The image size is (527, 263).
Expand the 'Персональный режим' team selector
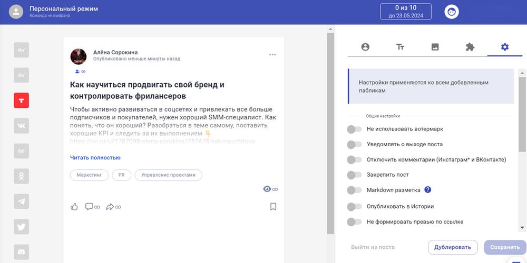(x=63, y=12)
